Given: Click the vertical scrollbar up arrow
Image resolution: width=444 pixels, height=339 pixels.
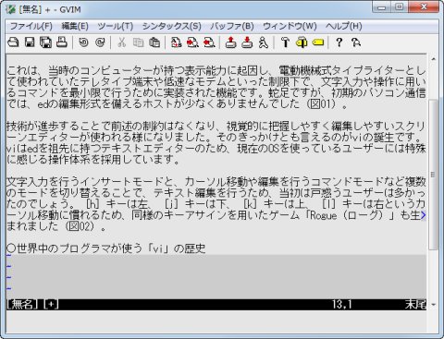Looking at the screenshot, I should [x=433, y=59].
